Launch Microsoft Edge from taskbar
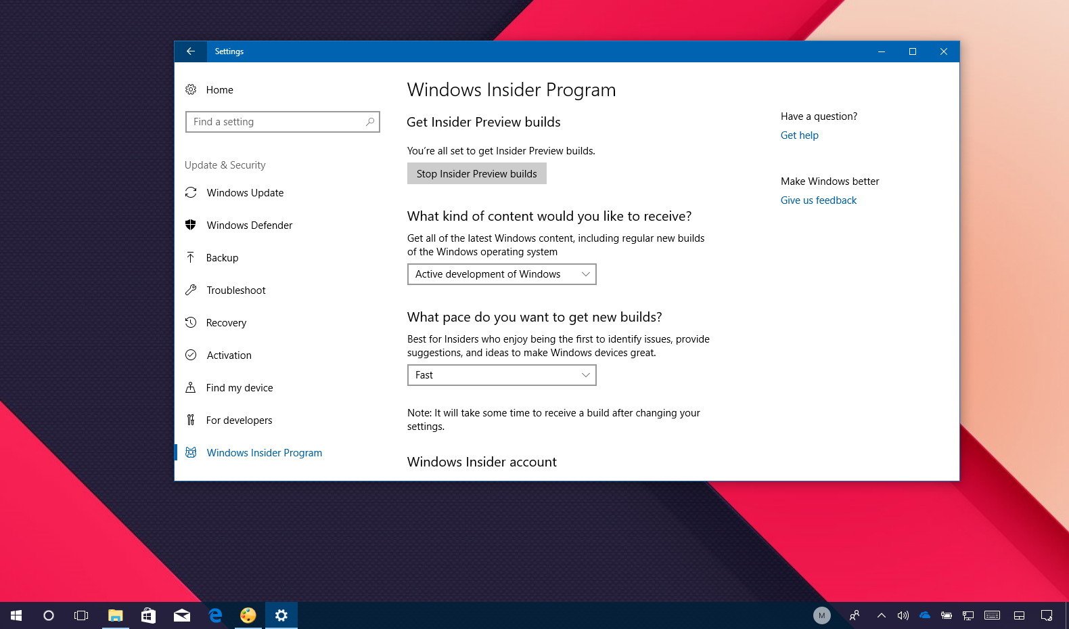1069x629 pixels. tap(215, 615)
